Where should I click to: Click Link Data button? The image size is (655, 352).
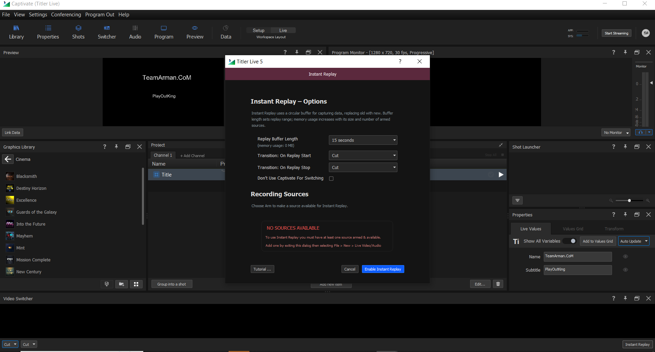click(x=12, y=133)
